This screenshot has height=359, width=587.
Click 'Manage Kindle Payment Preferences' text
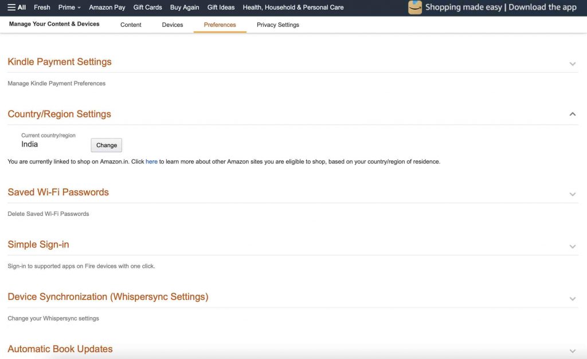click(57, 84)
